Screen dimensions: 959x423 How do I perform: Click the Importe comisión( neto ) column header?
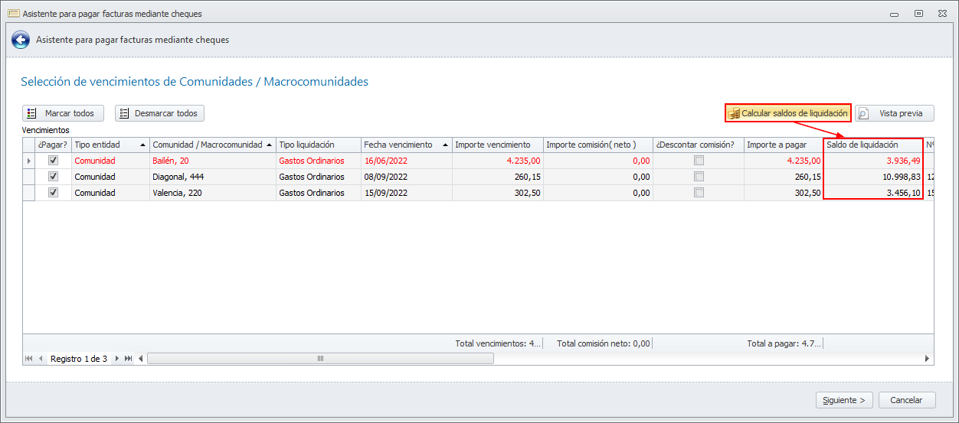(598, 145)
